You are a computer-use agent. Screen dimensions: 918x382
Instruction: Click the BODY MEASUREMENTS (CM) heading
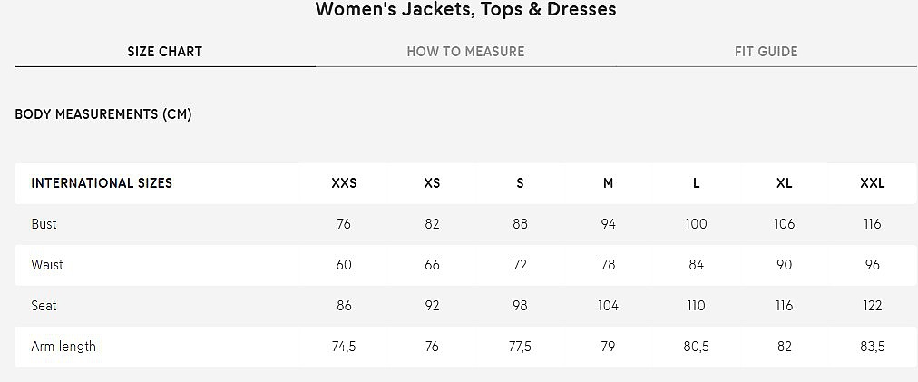[x=103, y=114]
